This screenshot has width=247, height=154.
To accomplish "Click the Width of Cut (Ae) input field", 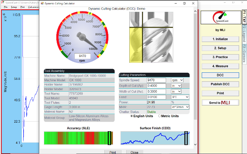I will (156, 91).
